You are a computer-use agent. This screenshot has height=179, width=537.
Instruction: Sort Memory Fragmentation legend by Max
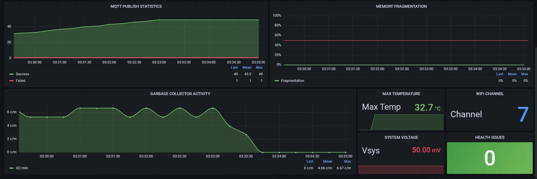[525, 74]
